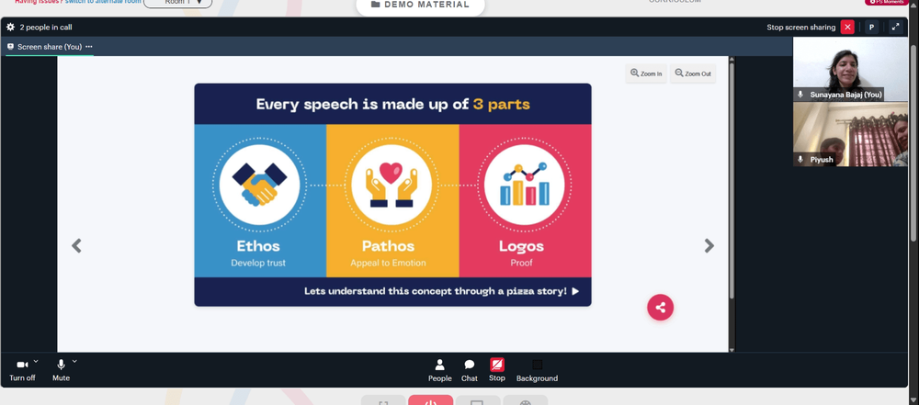Open call settings gear icon
This screenshot has height=405, width=919.
tap(10, 27)
